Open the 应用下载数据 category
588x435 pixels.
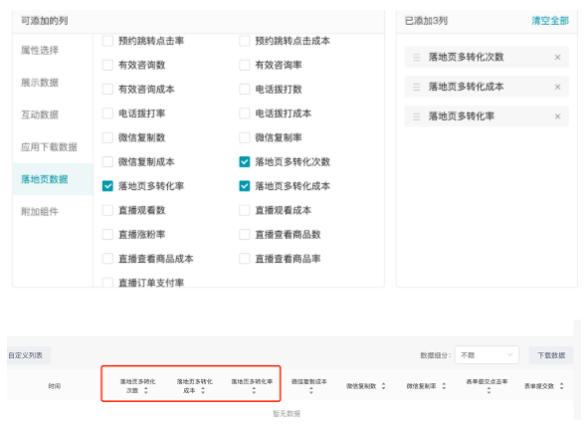coord(49,147)
